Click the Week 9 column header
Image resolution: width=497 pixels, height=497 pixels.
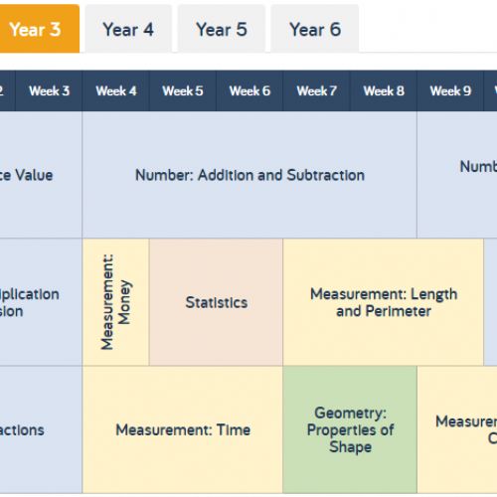(450, 90)
